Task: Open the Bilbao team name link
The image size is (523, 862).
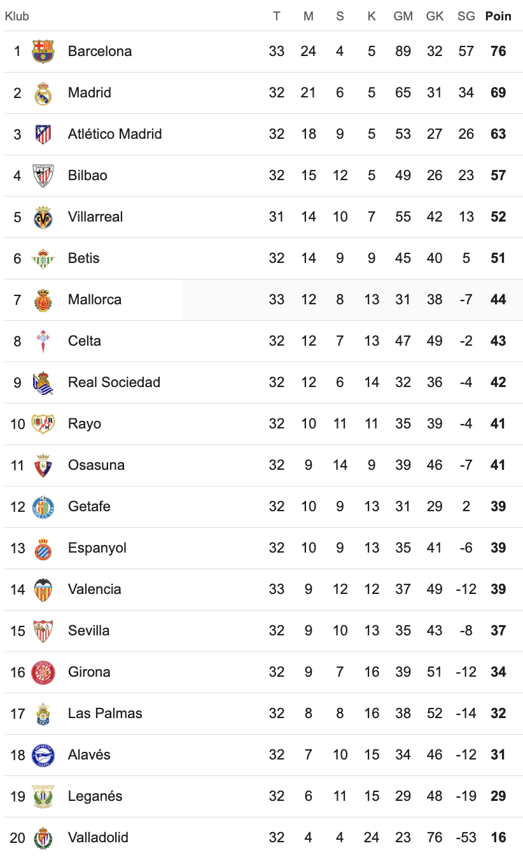Action: (x=88, y=176)
